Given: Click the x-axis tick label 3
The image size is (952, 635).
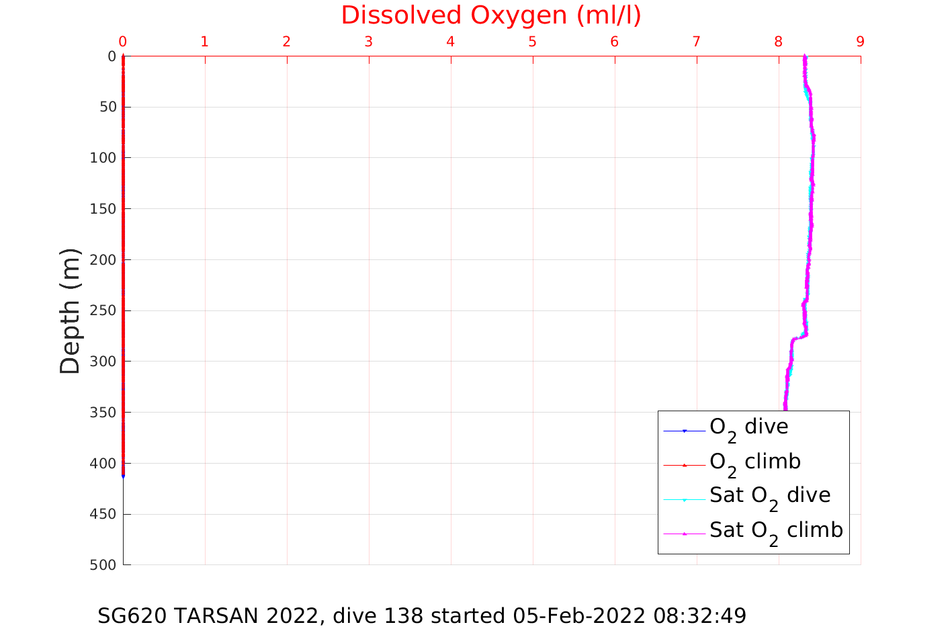Looking at the screenshot, I should pyautogui.click(x=368, y=42).
